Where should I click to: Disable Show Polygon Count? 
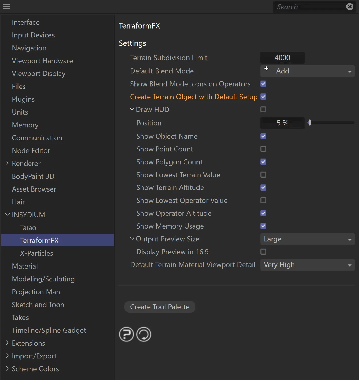click(263, 162)
